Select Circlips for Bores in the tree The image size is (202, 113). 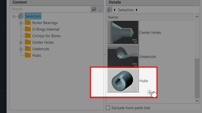pos(46,36)
